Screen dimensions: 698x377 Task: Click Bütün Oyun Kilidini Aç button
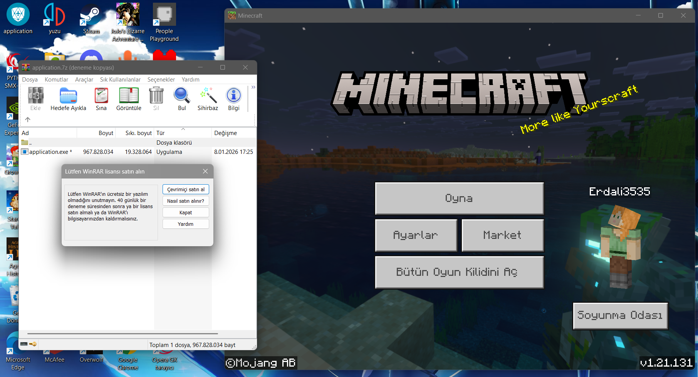[x=459, y=272]
